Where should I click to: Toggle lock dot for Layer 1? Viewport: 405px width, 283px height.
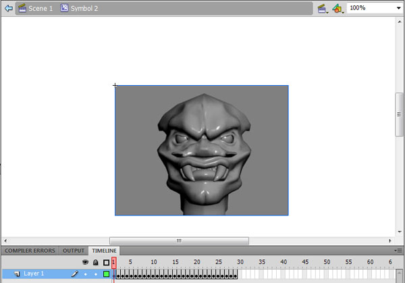point(96,274)
